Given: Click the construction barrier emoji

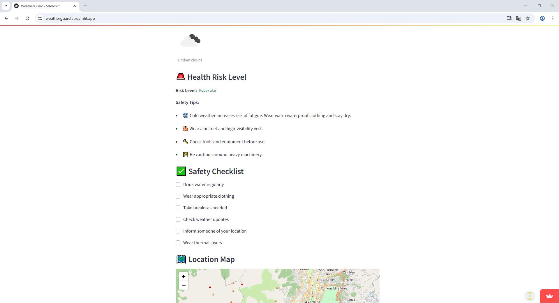Looking at the screenshot, I should (186, 154).
